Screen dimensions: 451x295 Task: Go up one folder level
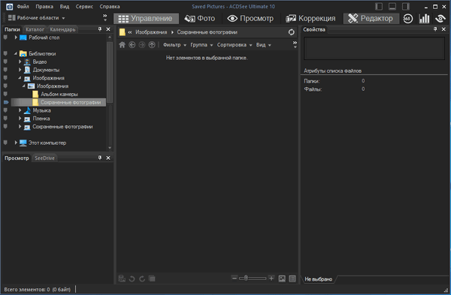tap(152, 45)
